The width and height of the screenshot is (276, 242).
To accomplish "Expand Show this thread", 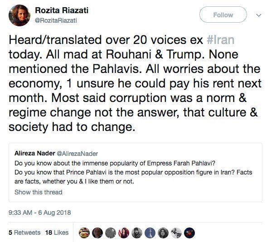I will pyautogui.click(x=39, y=192).
